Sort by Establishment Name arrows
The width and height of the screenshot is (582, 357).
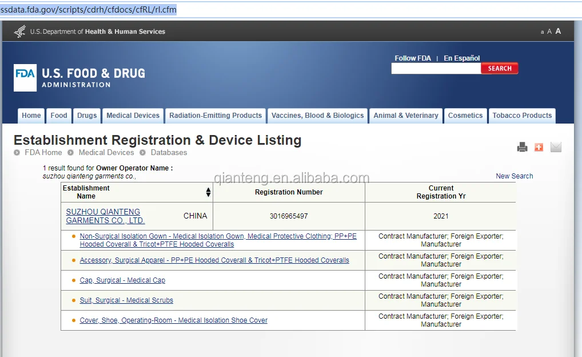click(208, 192)
